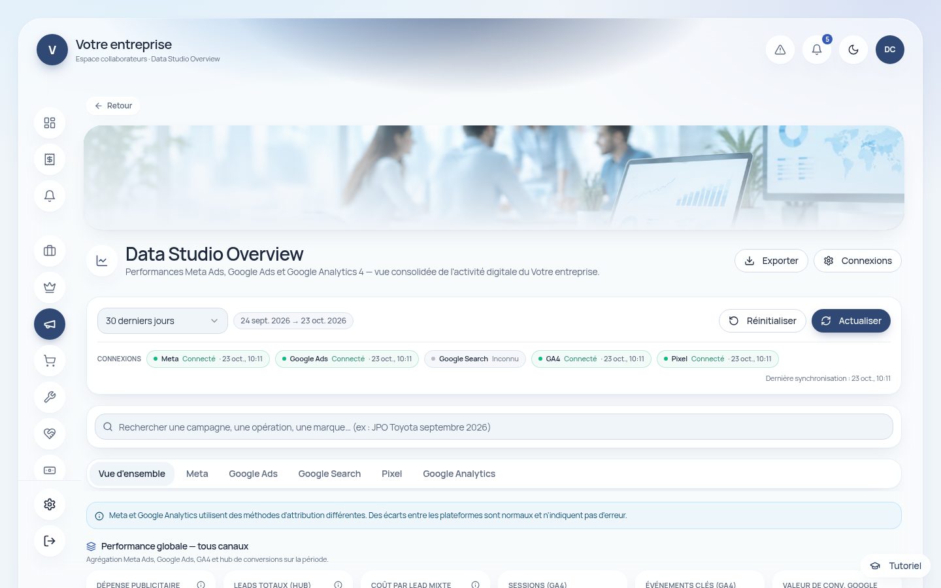Open the wrench tools icon in sidebar
Screen dimensions: 941x588
tap(50, 397)
